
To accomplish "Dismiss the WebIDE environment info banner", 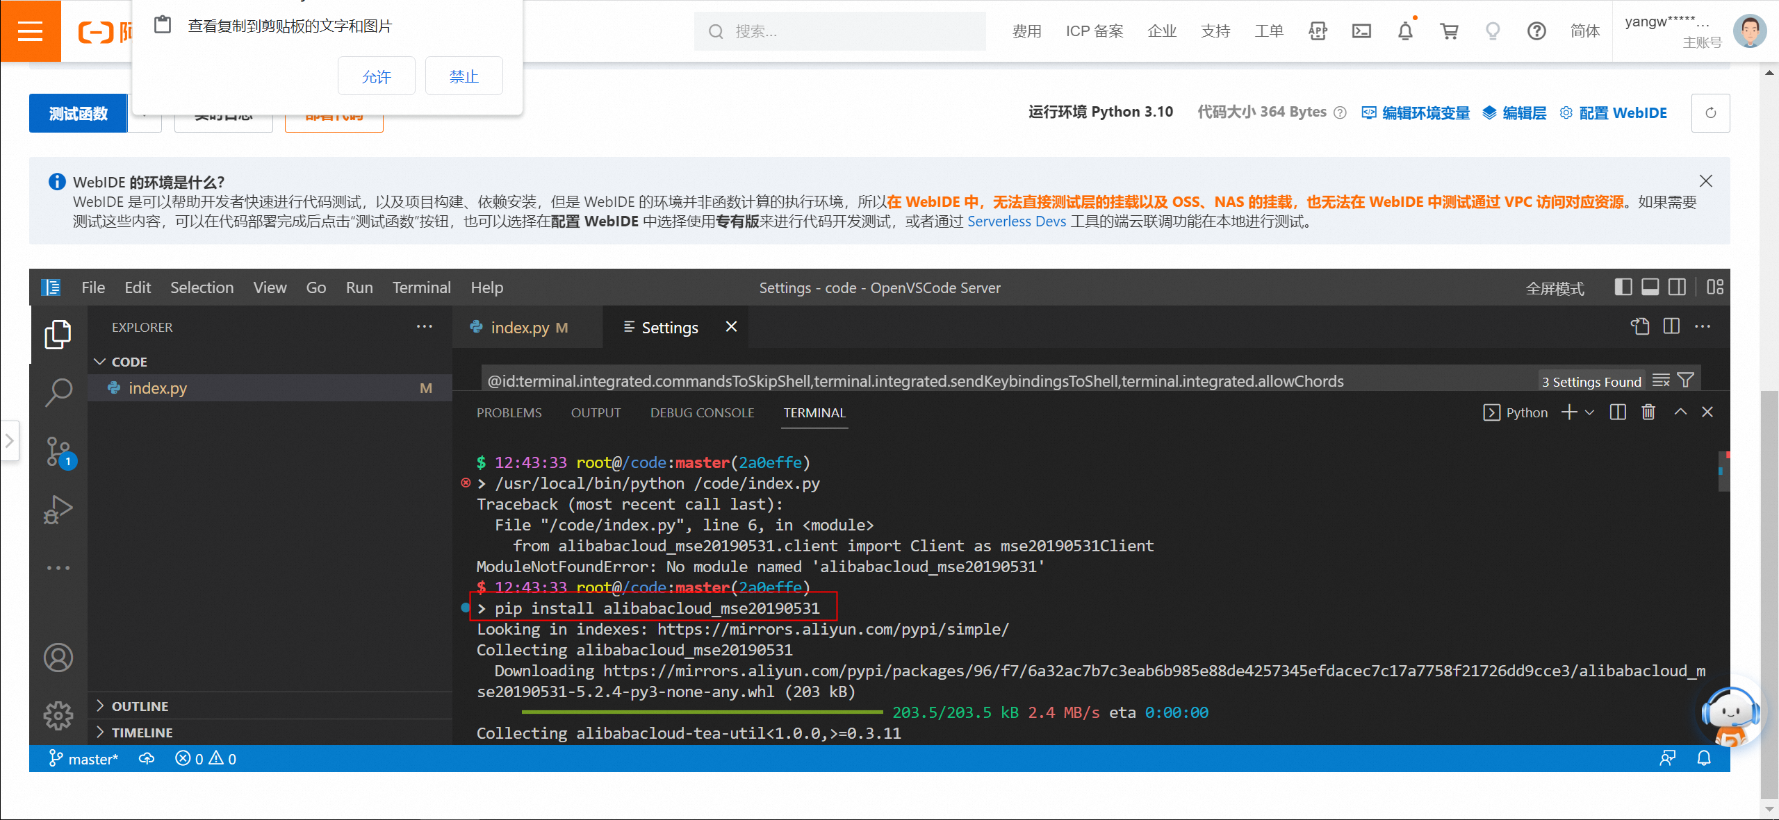I will 1704,181.
